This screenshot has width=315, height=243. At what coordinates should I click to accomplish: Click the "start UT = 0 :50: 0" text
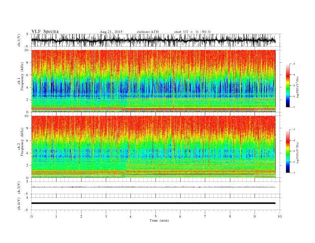tap(192, 32)
